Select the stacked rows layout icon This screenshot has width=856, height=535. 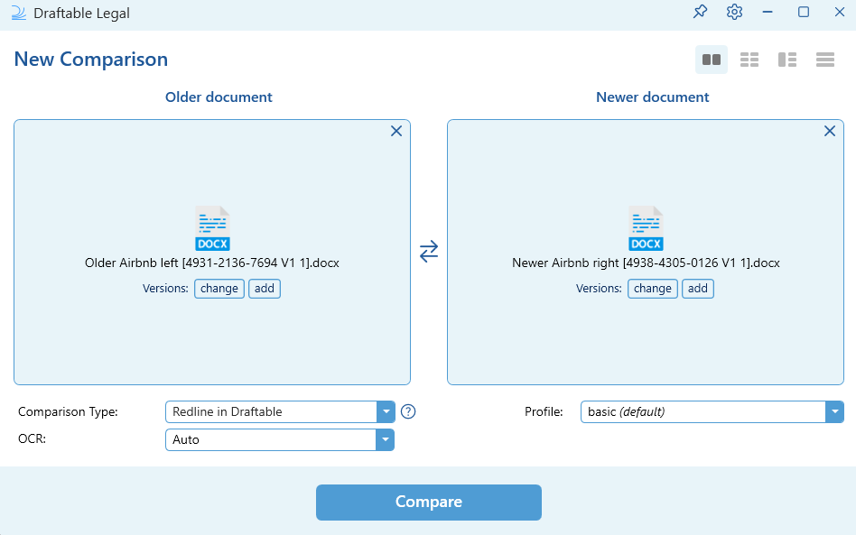point(825,60)
